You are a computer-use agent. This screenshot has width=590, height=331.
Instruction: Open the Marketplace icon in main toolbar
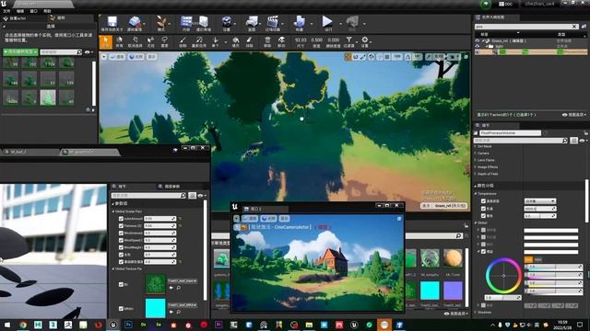pyautogui.click(x=204, y=22)
